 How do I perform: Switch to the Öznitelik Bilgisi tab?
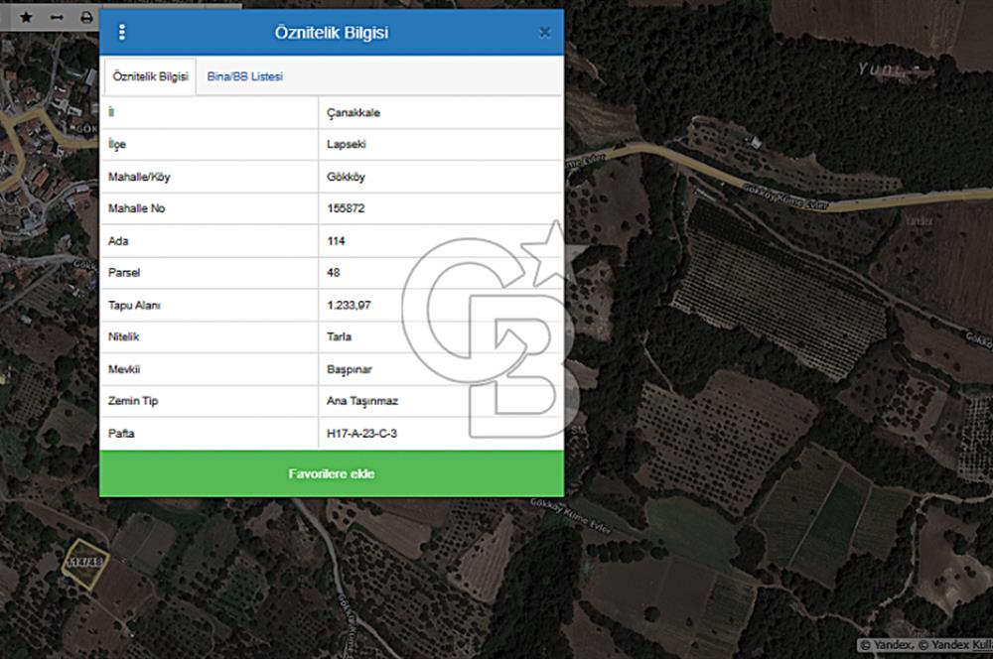[x=150, y=76]
